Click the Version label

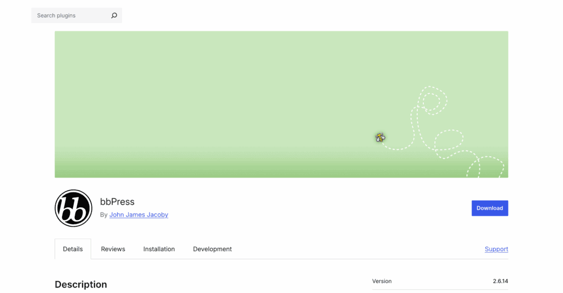tap(382, 281)
